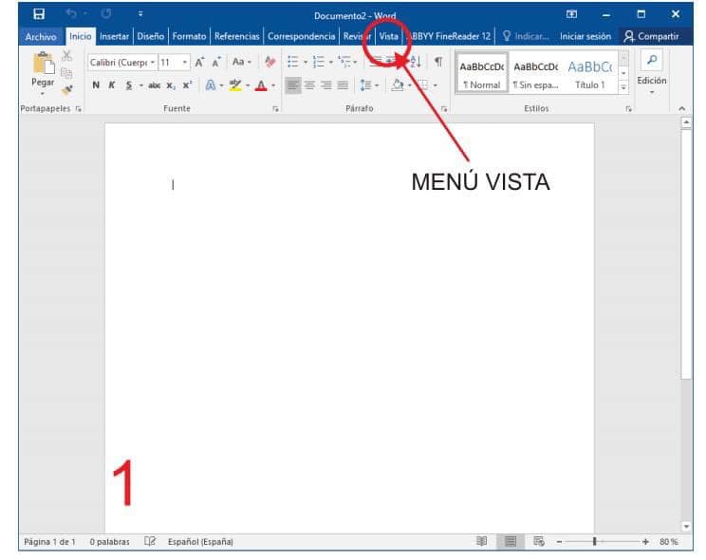Image resolution: width=706 pixels, height=560 pixels.
Task: Open the Vista tab
Action: pyautogui.click(x=388, y=36)
